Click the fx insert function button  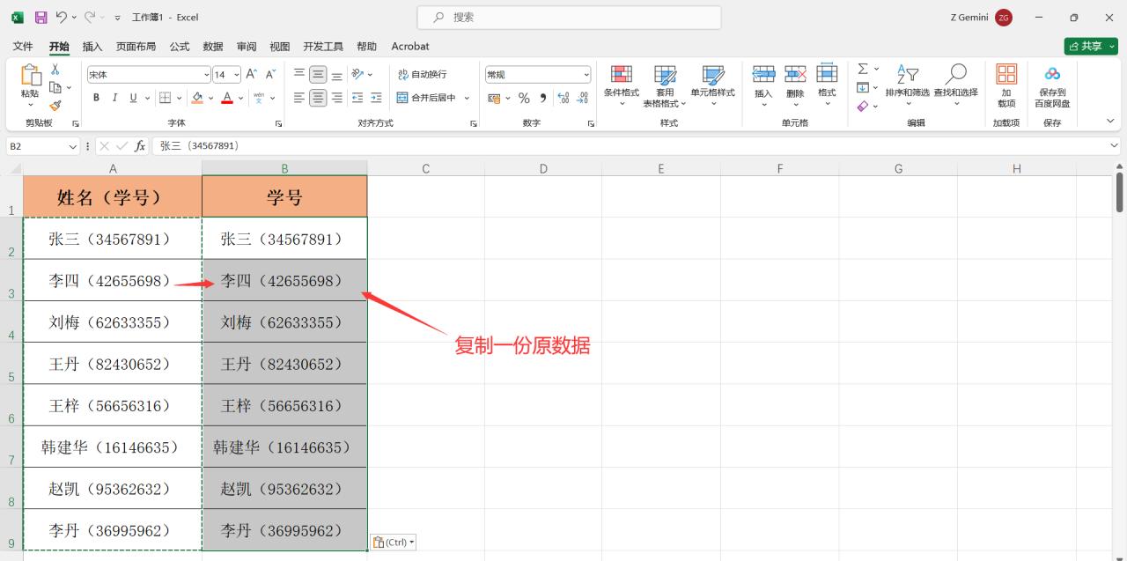[140, 146]
